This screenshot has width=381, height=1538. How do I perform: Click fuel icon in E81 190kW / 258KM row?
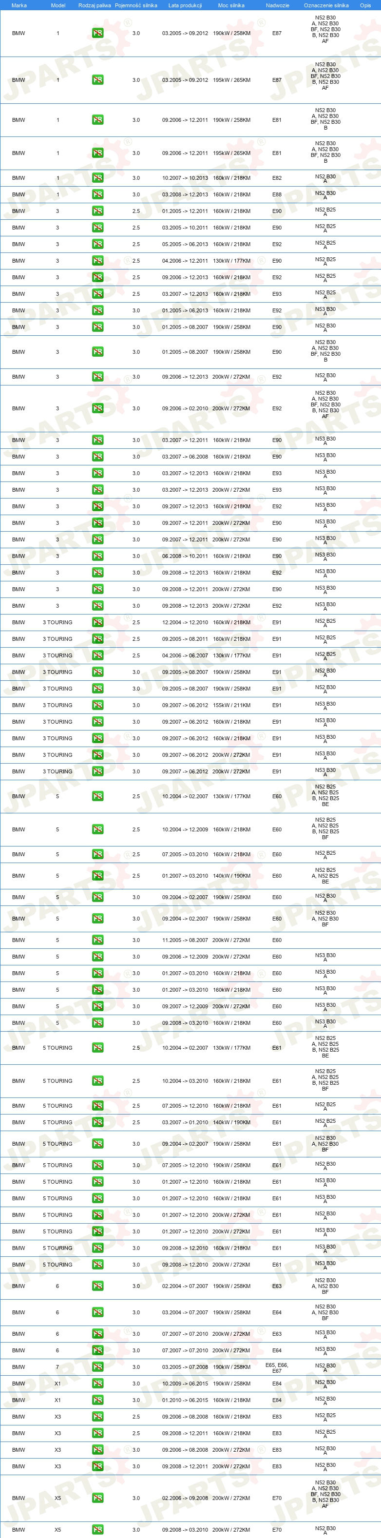(x=98, y=120)
